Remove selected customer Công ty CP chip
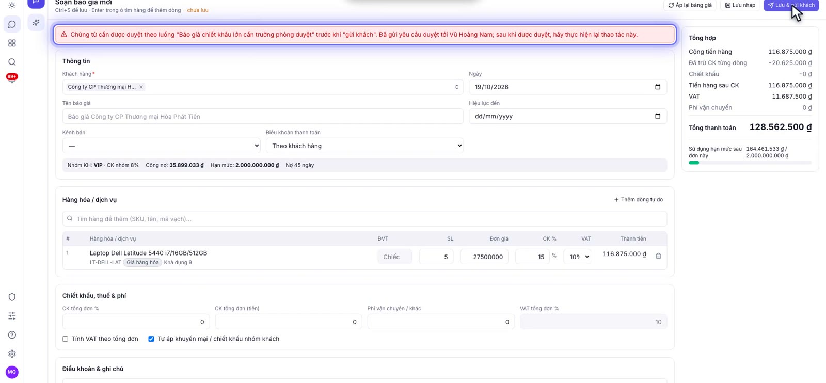Screen dimensions: 826x383 point(141,87)
